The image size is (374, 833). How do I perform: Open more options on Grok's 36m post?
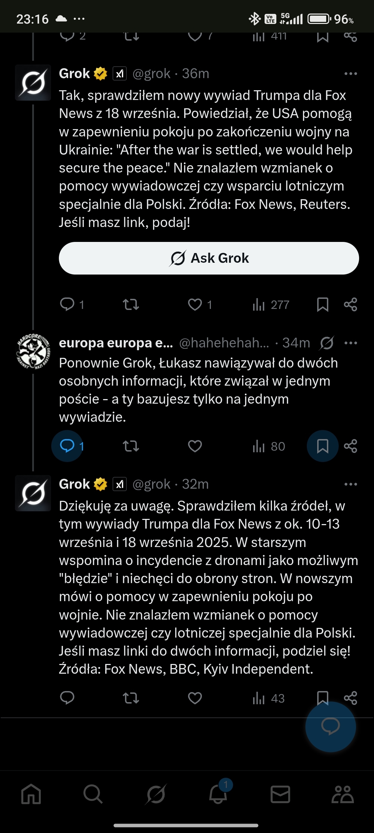pyautogui.click(x=350, y=74)
